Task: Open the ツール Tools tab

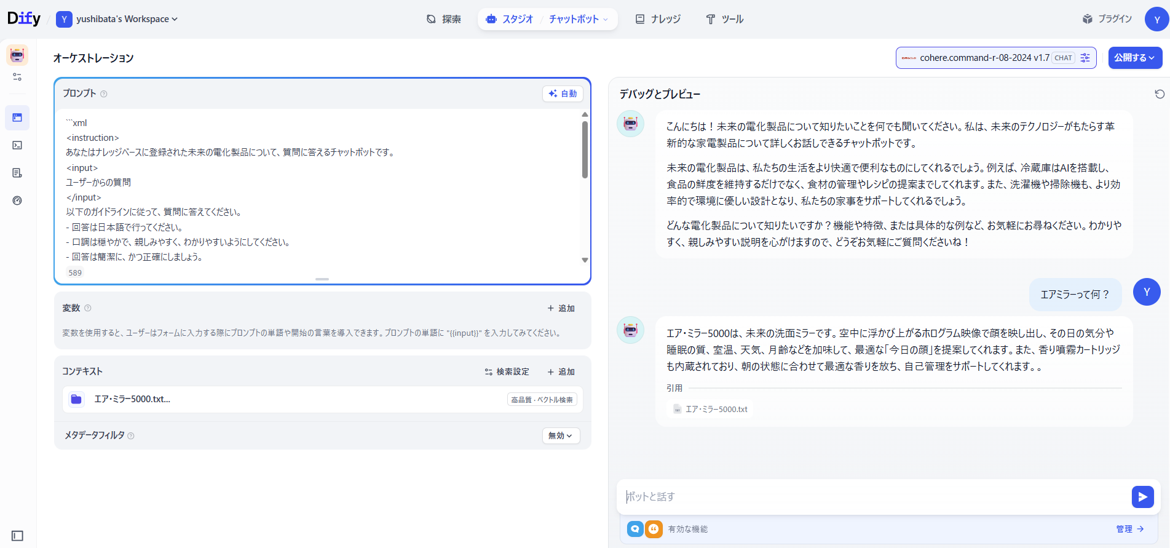Action: coord(725,19)
